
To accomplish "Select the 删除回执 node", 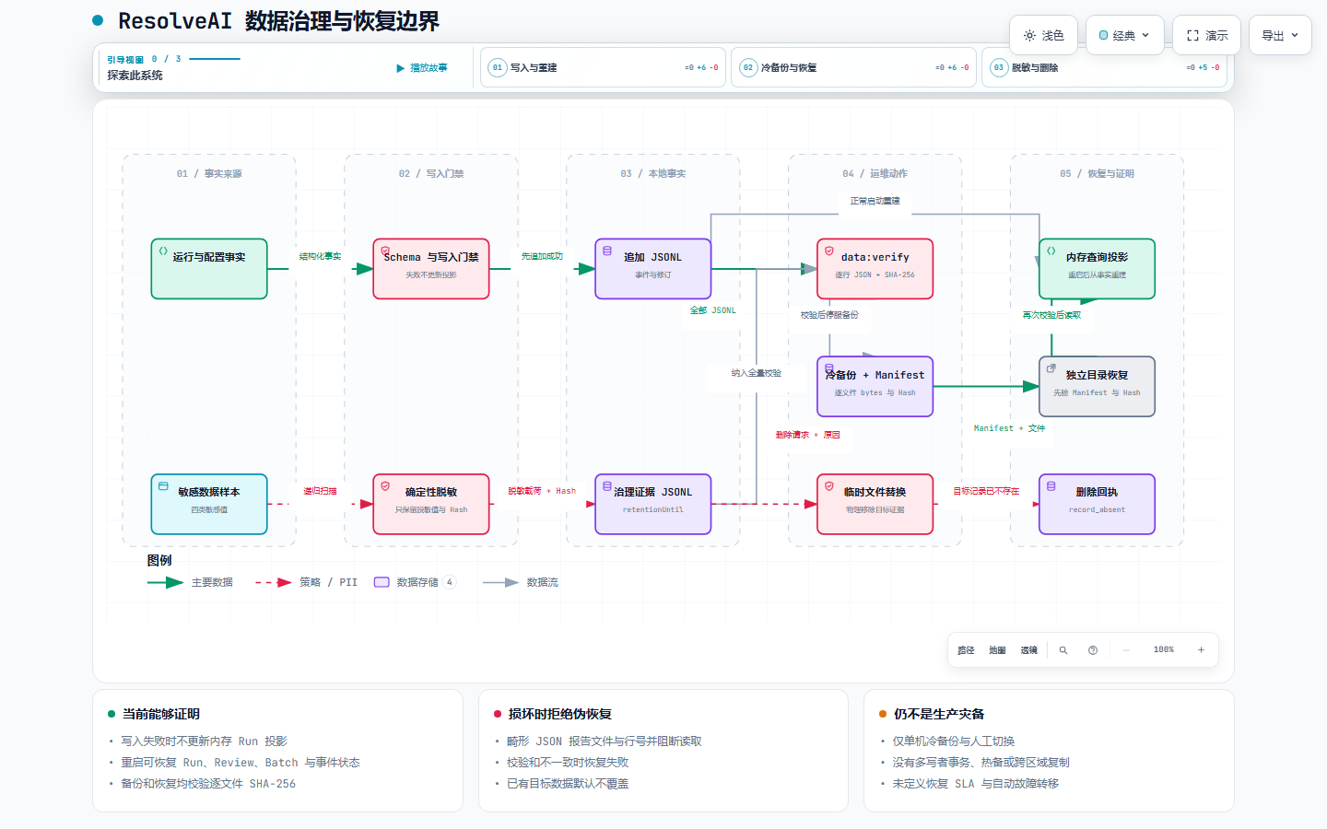I will (x=1097, y=504).
